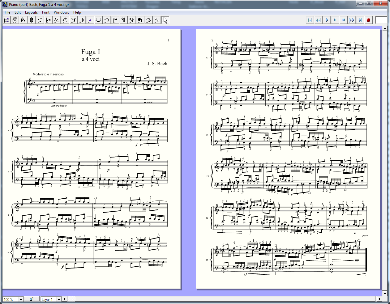Screen dimensions: 390x304
Task: Rewind the score playback
Action: tap(318, 20)
